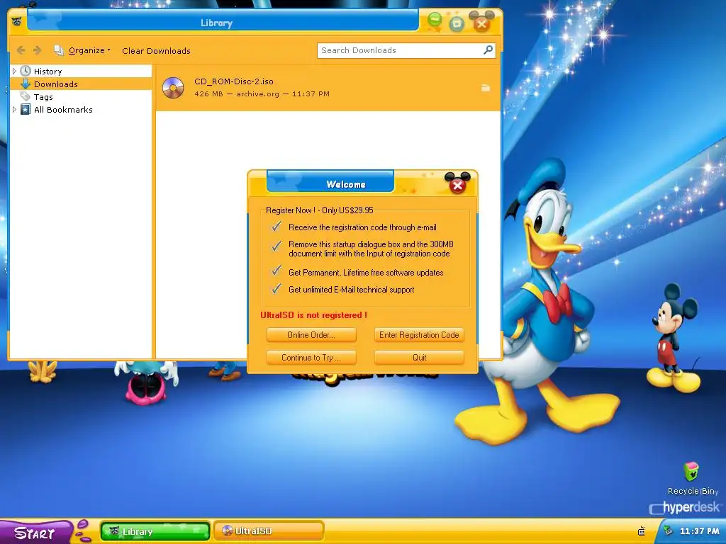The height and width of the screenshot is (544, 726).
Task: Click 'Get unlimited E-Mail technical support' text
Action: 352,290
